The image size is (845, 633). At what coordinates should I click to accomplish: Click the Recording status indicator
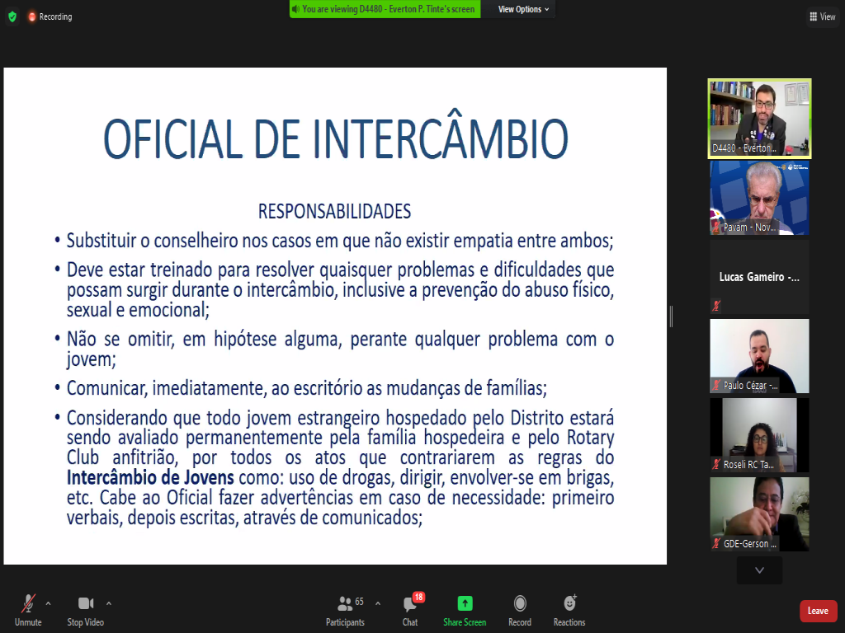click(50, 16)
